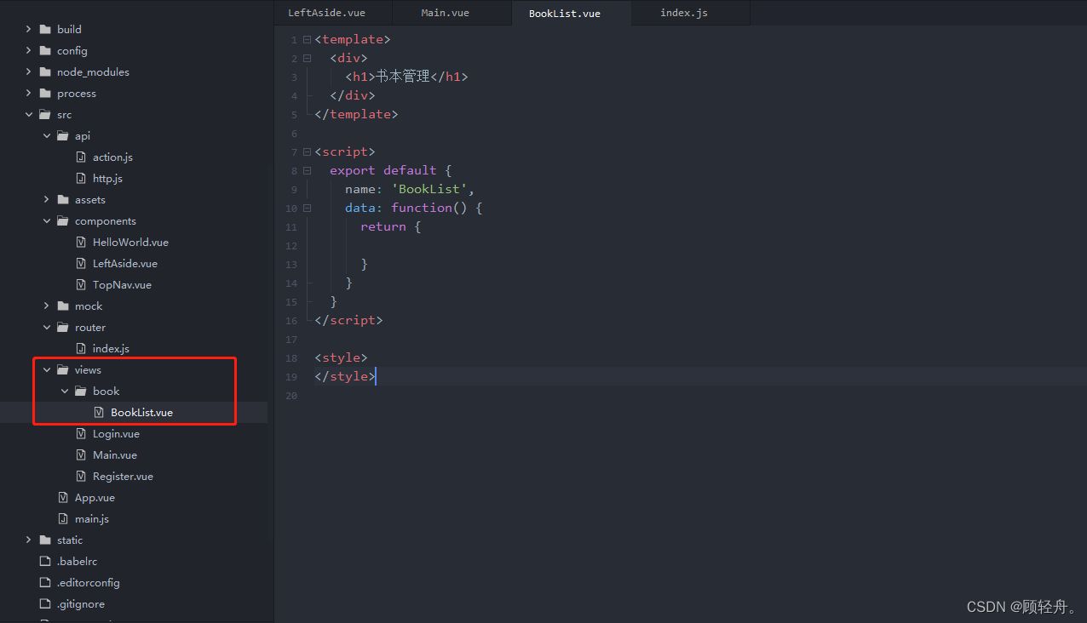Fold the template block on line 1
Viewport: 1087px width, 623px height.
pyautogui.click(x=307, y=40)
